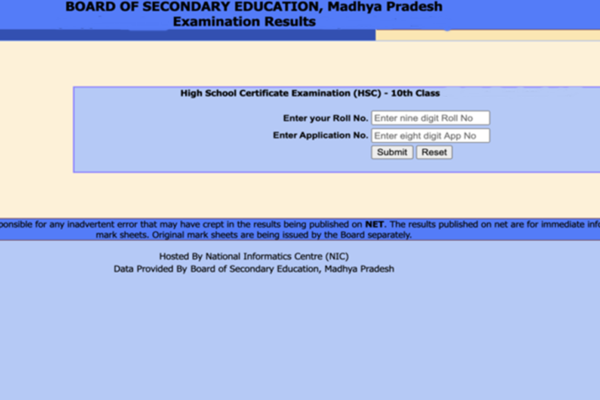Screen dimensions: 600x400
Task: Click the 'Data Provided By' footer line
Action: 253,268
